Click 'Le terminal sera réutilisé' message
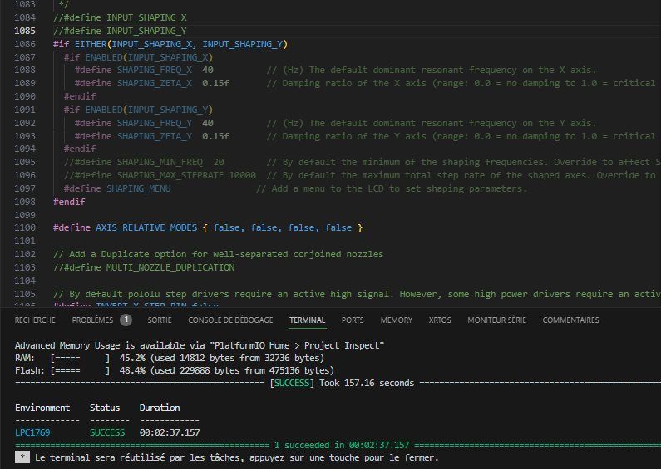Image resolution: width=661 pixels, height=469 pixels. tap(237, 457)
